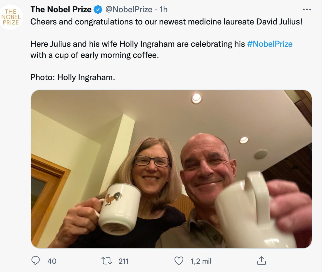Viewport: 325px width, 272px height.
Task: Click "The Nobel Prize" display name
Action: [61, 10]
